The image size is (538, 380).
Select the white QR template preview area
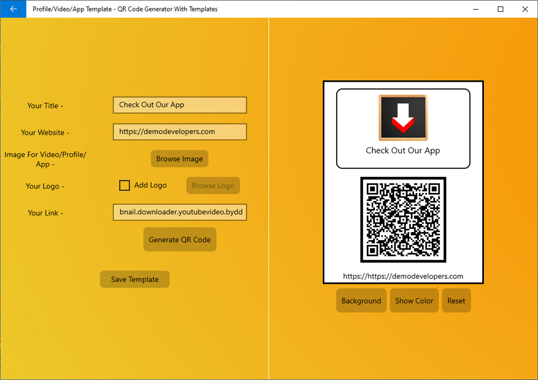pos(403,182)
